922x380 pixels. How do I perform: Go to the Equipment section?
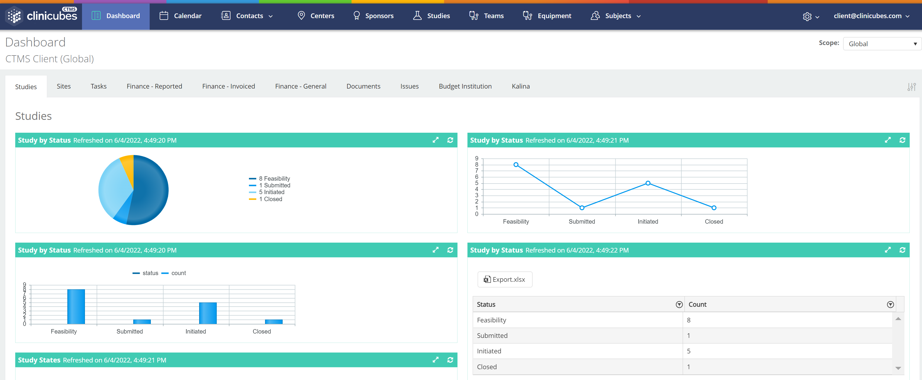(x=547, y=16)
